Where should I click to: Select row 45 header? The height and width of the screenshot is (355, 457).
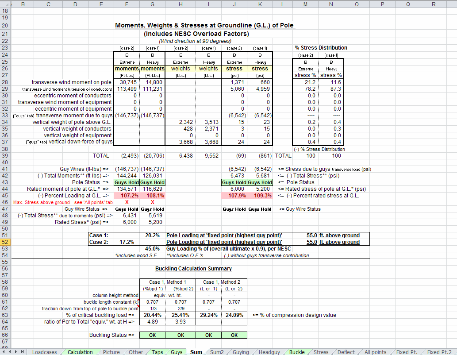click(5, 195)
